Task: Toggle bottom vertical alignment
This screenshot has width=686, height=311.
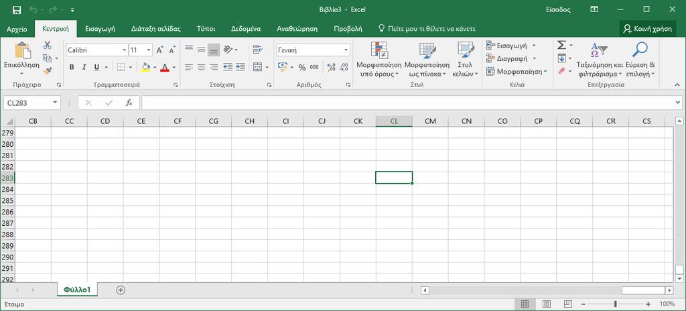Action: [x=214, y=50]
